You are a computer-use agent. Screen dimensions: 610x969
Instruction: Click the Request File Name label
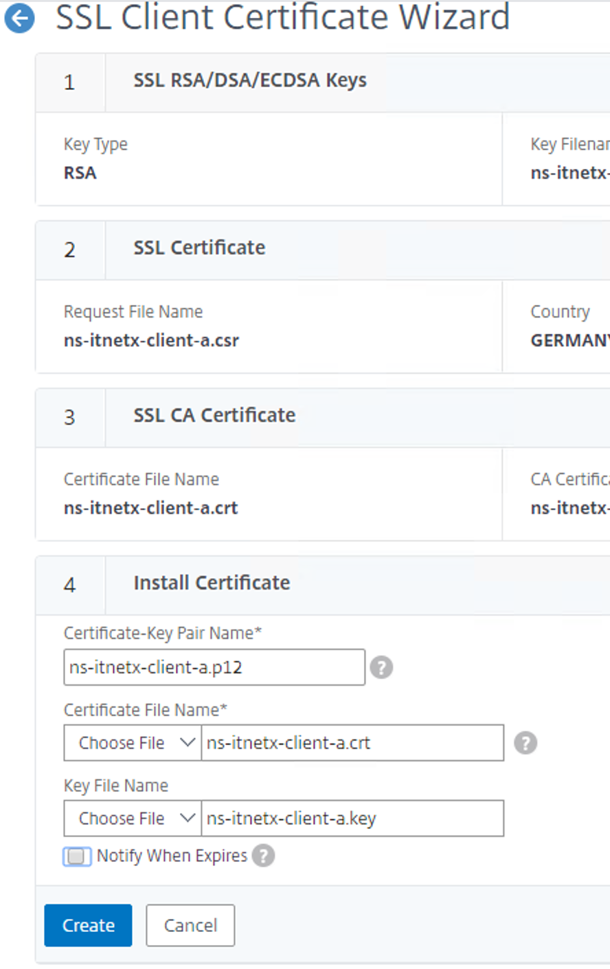click(133, 312)
